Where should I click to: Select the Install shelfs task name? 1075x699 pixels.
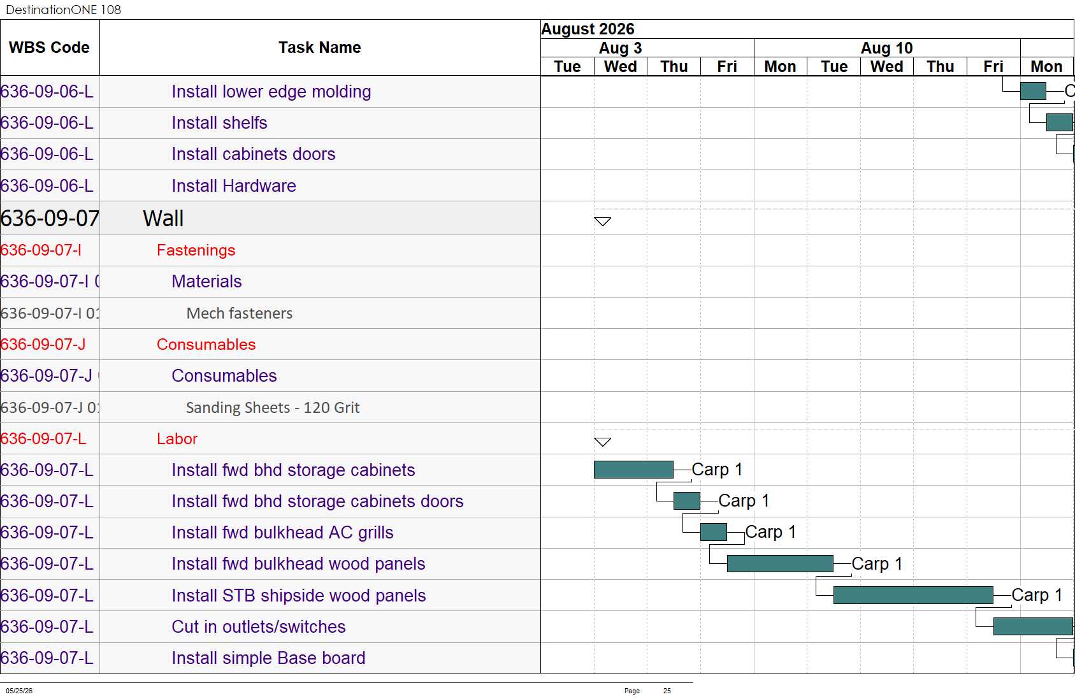(220, 123)
